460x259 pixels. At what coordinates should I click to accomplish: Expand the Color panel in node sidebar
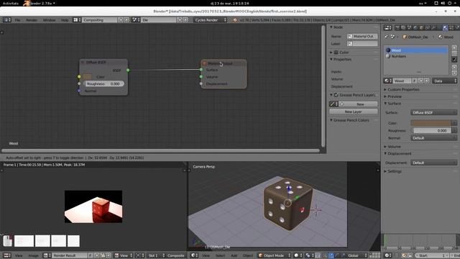(331, 53)
